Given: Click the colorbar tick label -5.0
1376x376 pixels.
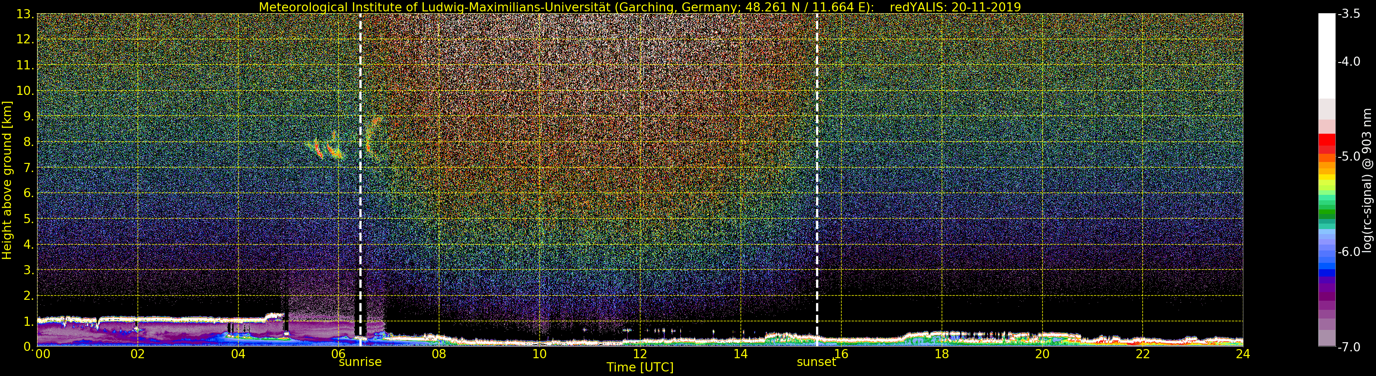Looking at the screenshot, I should [x=1349, y=157].
